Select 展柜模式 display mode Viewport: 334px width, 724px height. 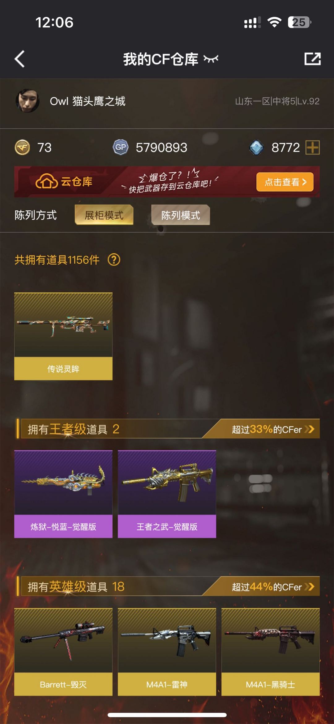104,215
